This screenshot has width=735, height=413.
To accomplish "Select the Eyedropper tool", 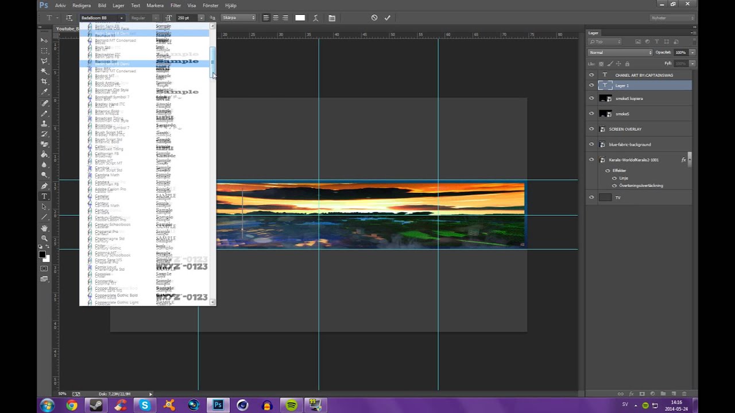I will [x=44, y=92].
